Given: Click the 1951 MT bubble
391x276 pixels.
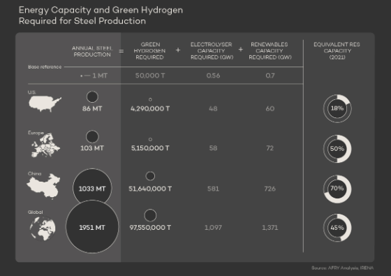Looking at the screenshot, I should (x=92, y=226).
